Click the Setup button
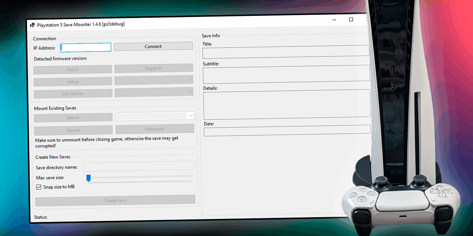Screen dimensions: 473x236 pos(73,81)
